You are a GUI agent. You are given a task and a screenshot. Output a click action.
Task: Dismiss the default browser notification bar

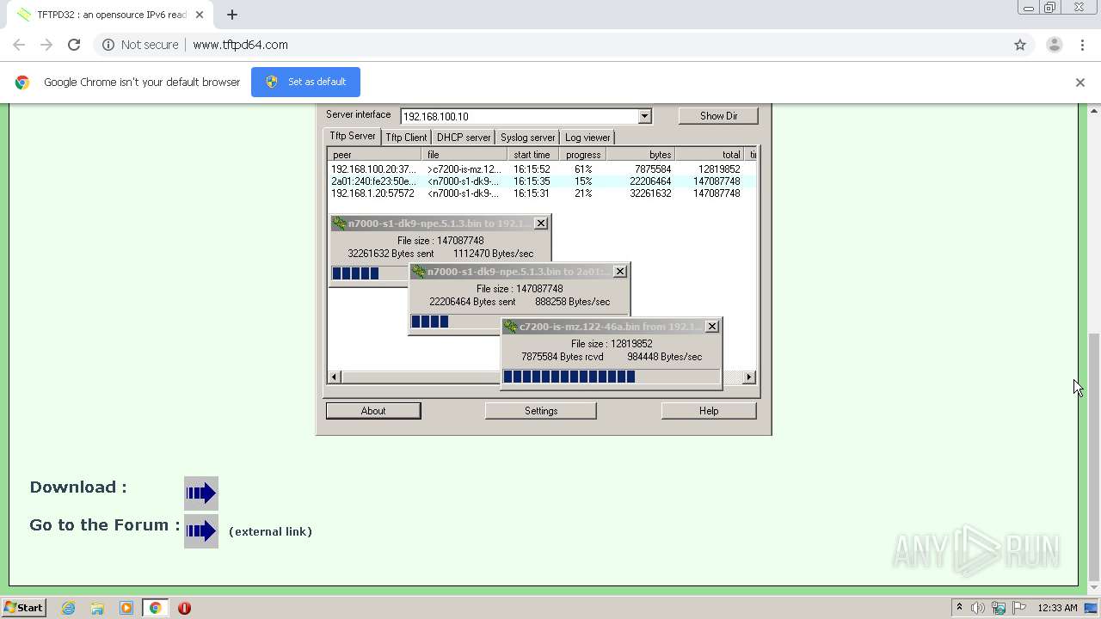point(1080,83)
